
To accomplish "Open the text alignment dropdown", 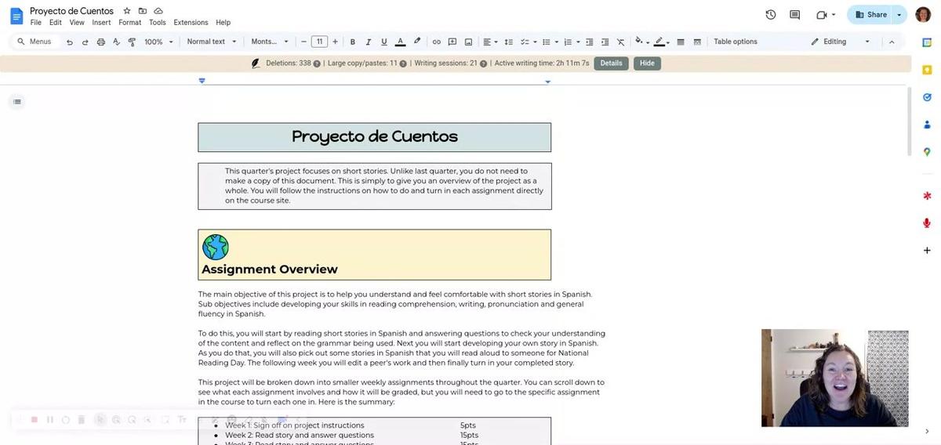I will (490, 42).
